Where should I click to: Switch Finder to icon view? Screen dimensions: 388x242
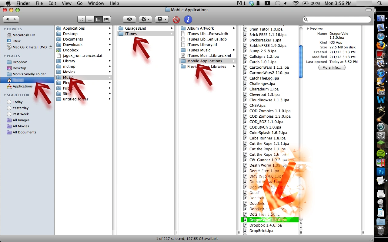point(82,19)
